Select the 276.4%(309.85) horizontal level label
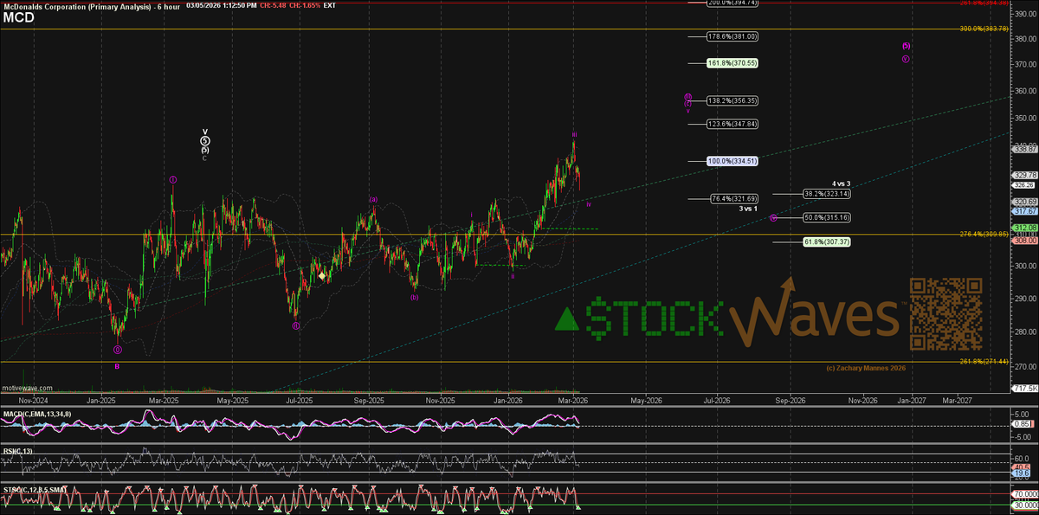This screenshot has width=1039, height=515. (x=985, y=235)
